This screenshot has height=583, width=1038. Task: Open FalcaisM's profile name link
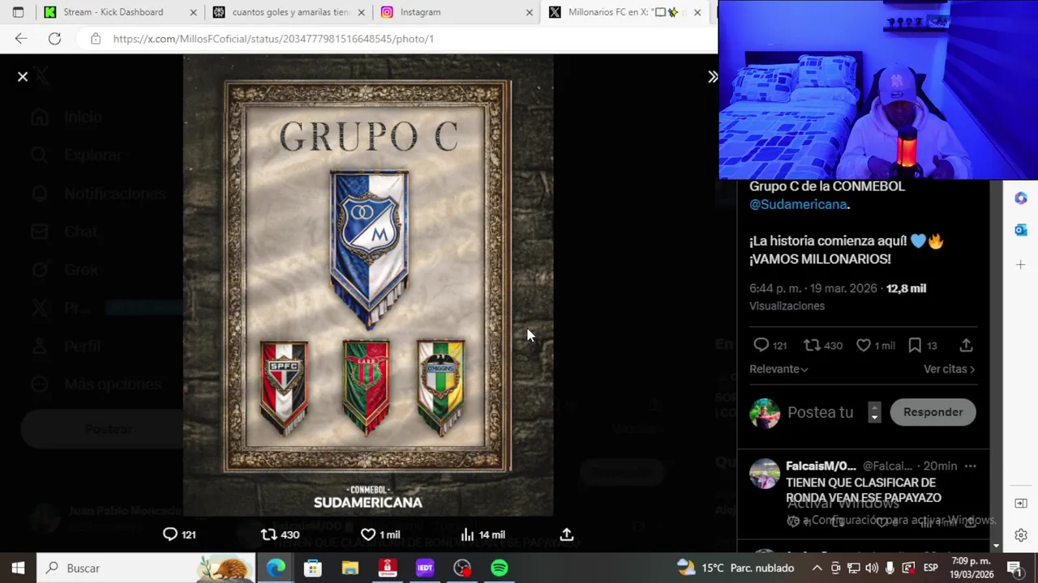pyautogui.click(x=821, y=466)
